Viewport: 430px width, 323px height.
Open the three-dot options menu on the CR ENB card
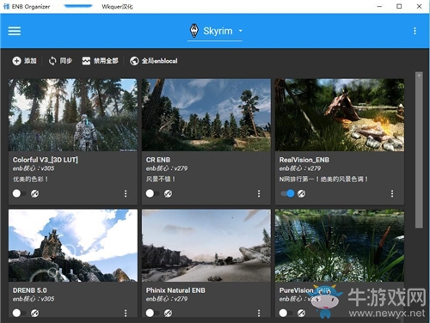coord(259,193)
